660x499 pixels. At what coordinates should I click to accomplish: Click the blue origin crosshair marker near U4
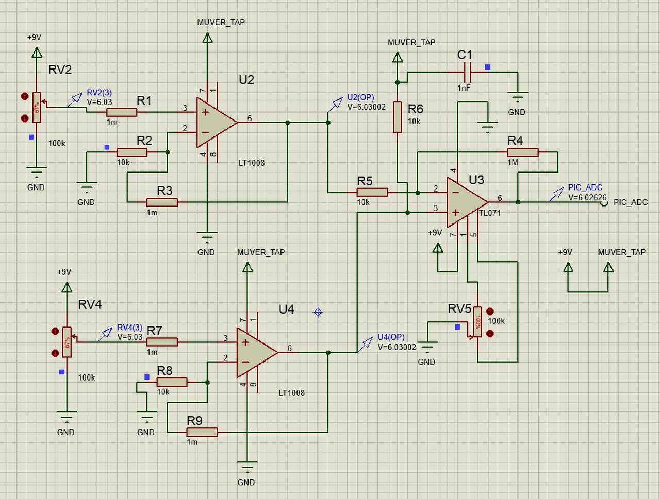(x=318, y=312)
